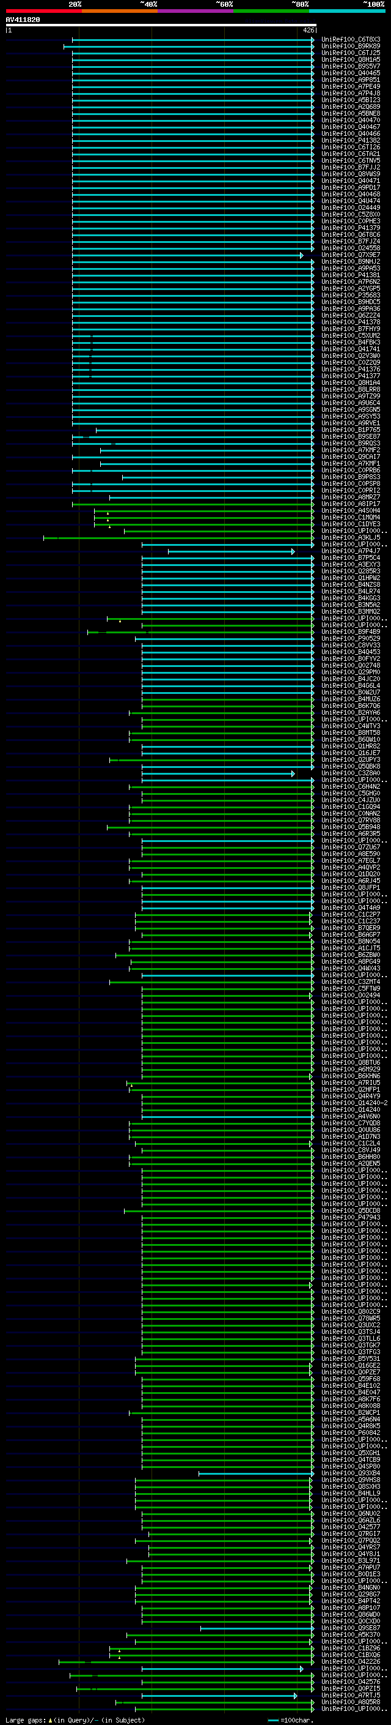Click the UniRef100_Q9CAI7 label

(x=351, y=456)
